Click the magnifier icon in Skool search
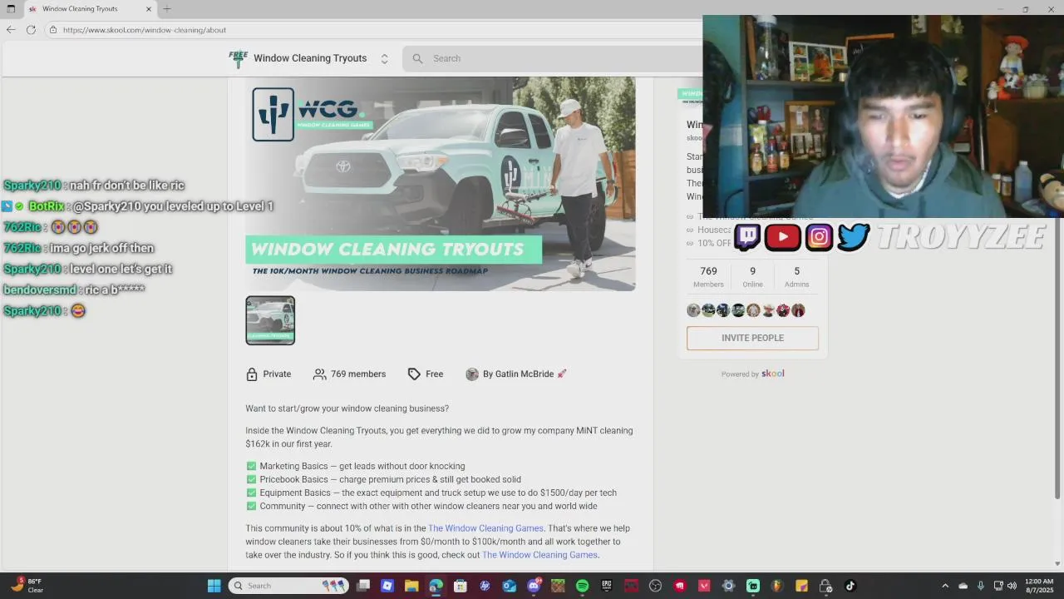1064x599 pixels. tap(417, 58)
